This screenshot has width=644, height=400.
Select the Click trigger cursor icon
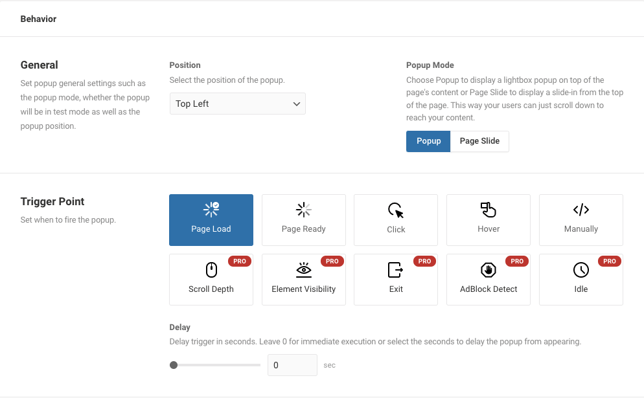coord(396,210)
